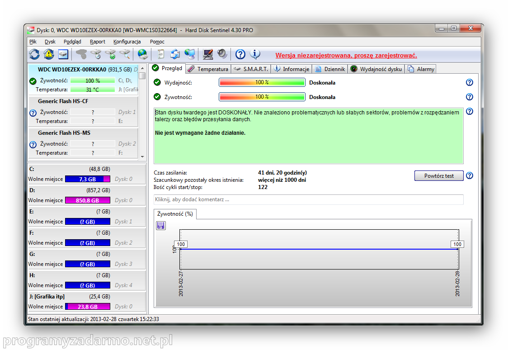Select the WDC WD10EZEX-00RKKA0 disk entry
508x350 pixels.
(83, 80)
